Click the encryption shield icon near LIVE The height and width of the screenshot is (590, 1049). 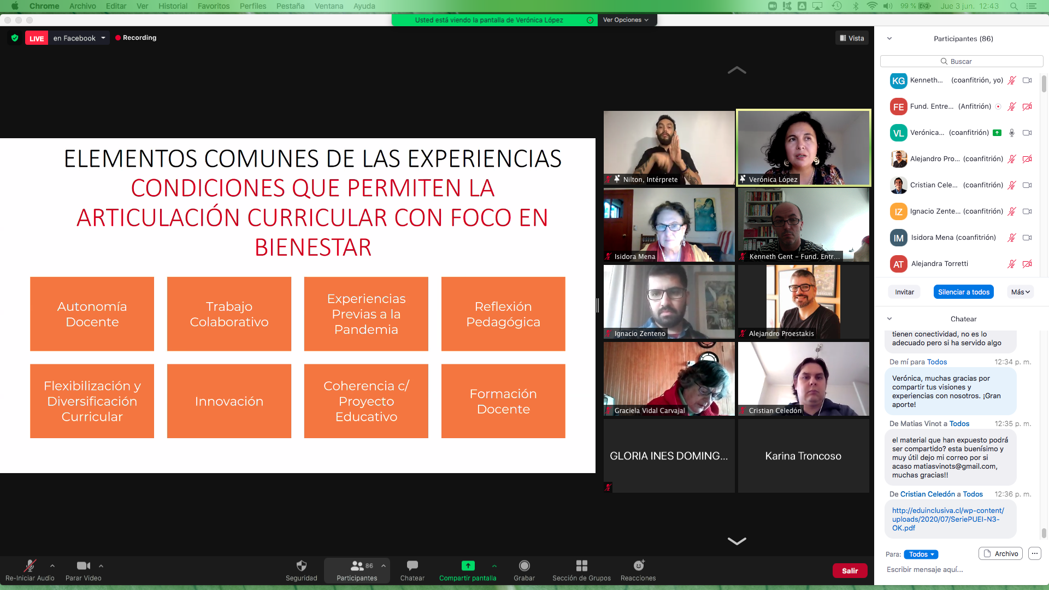tap(15, 38)
